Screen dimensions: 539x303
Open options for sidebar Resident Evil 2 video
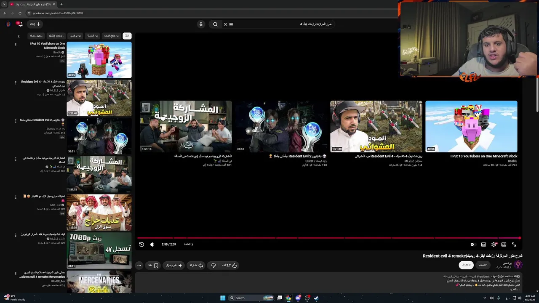pyautogui.click(x=16, y=121)
